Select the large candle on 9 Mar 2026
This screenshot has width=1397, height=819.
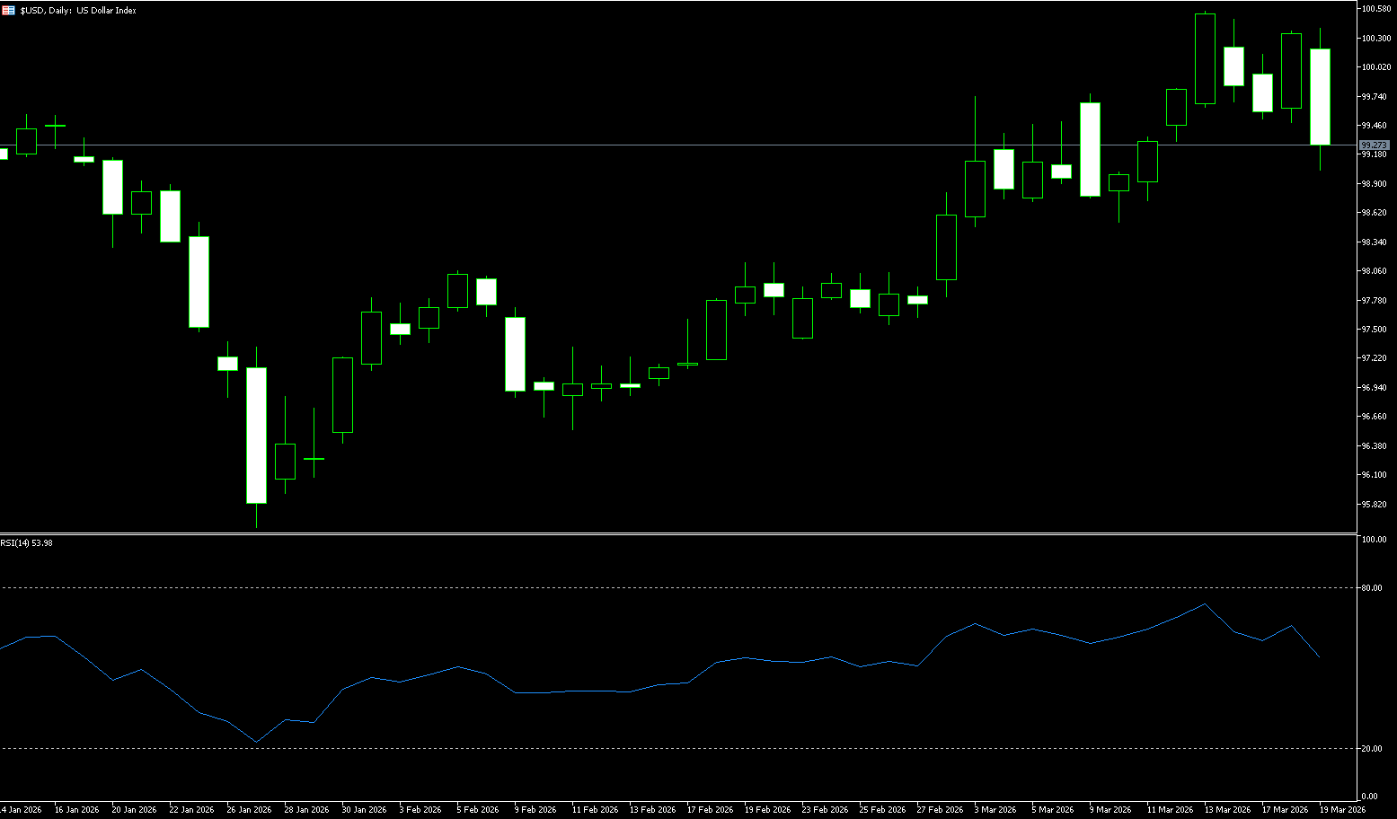(x=1090, y=149)
